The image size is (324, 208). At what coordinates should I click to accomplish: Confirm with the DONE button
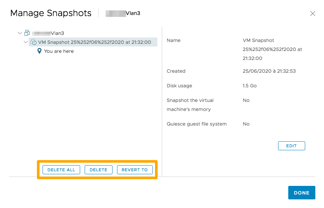(x=301, y=193)
